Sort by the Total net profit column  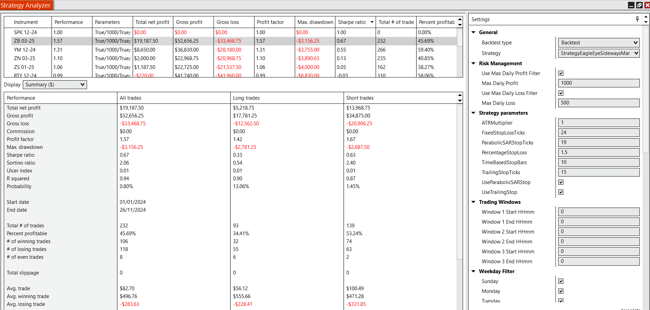[x=152, y=22]
